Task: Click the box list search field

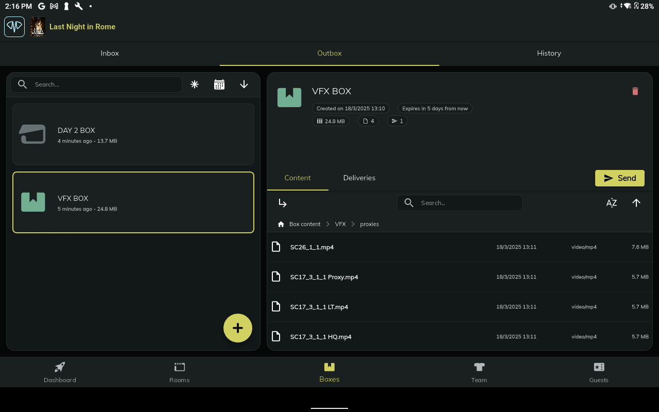Action: click(106, 84)
